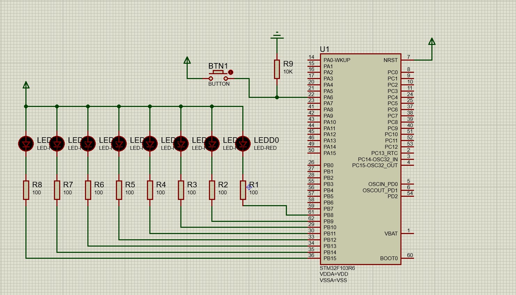Image resolution: width=516 pixels, height=295 pixels.
Task: Click the PC0 pin label
Action: (392, 72)
